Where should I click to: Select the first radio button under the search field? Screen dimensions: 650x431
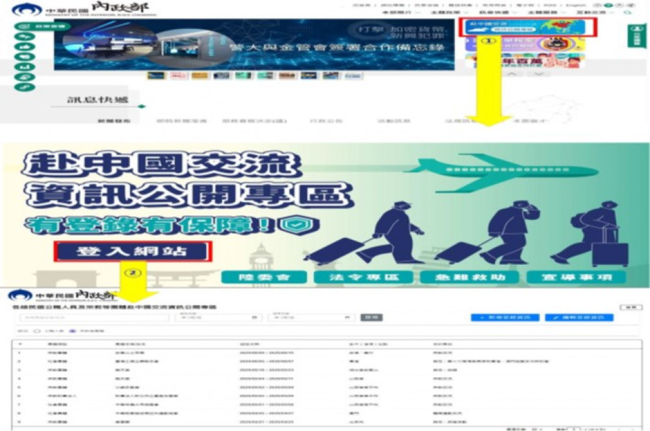36,330
